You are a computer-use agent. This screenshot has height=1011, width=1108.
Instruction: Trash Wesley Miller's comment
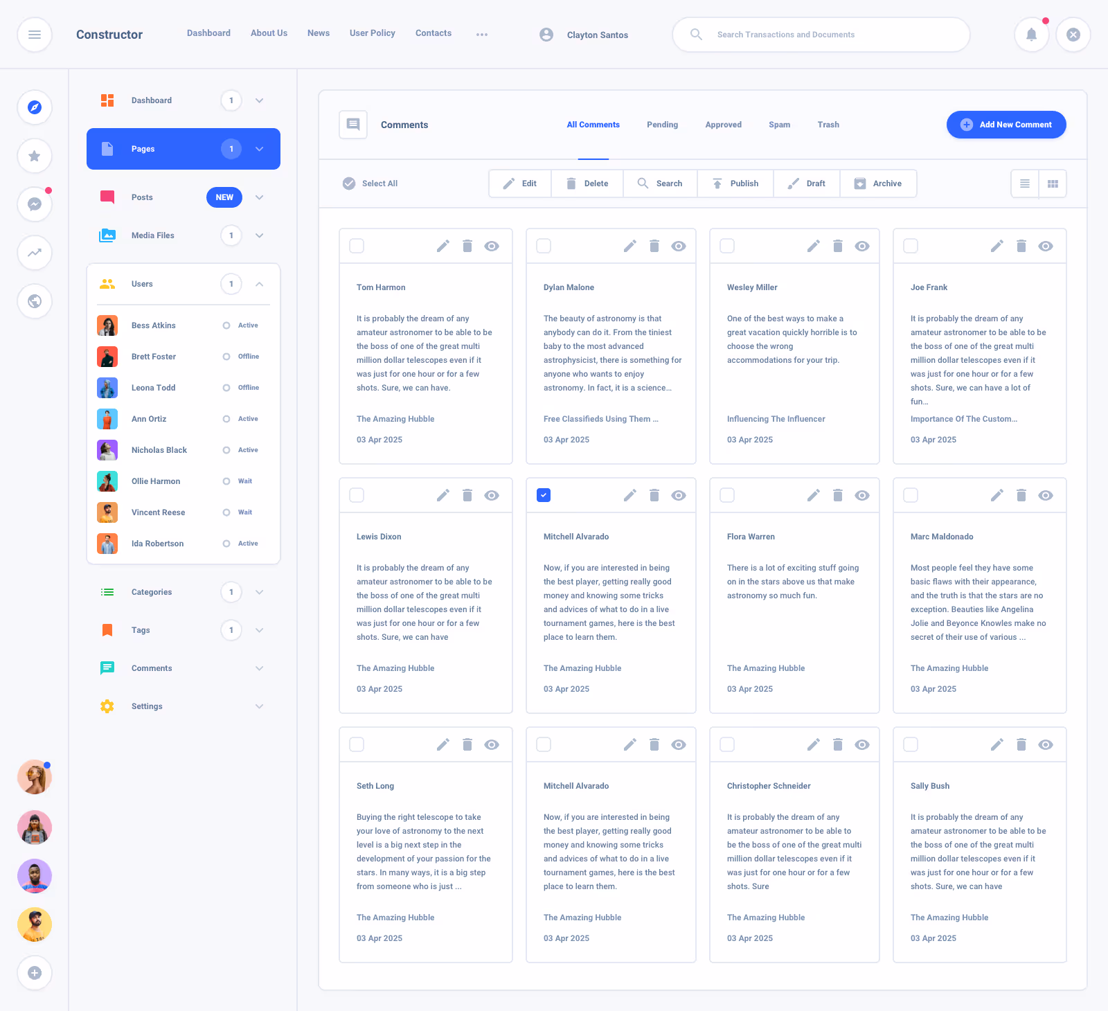tap(838, 246)
